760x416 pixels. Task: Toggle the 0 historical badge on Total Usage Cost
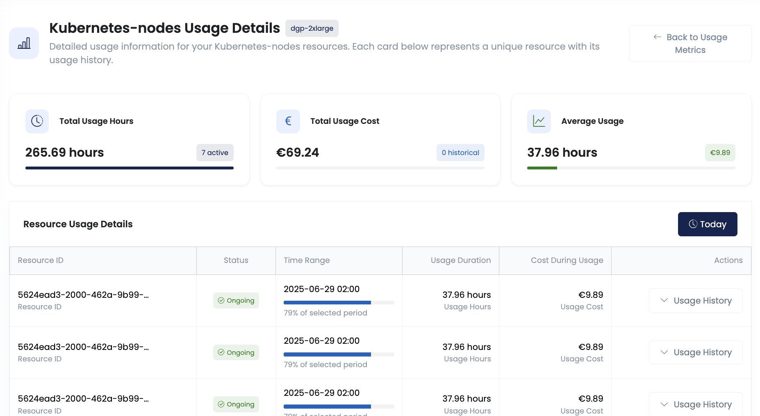point(460,153)
